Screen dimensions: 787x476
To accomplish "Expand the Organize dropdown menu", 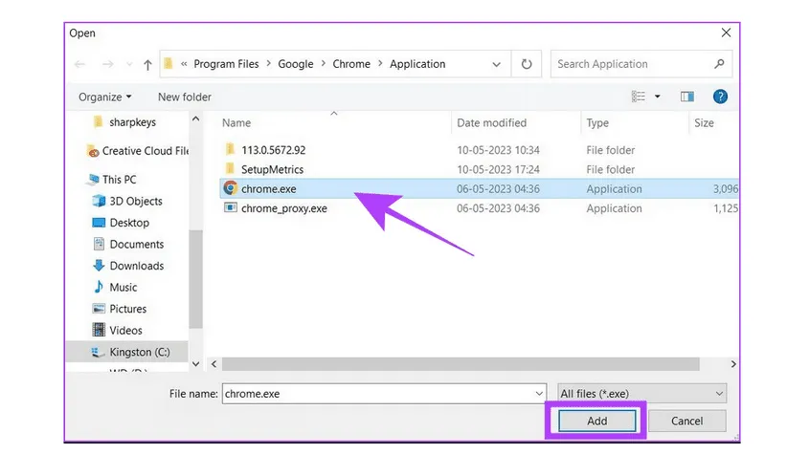I will [x=105, y=97].
